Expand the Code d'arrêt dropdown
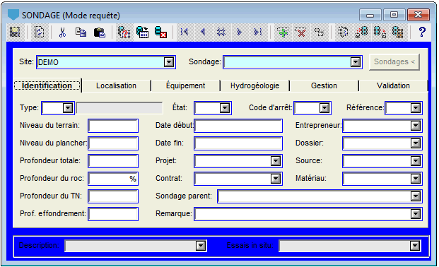Image resolution: width=439 pixels, height=267 pixels. tap(324, 108)
